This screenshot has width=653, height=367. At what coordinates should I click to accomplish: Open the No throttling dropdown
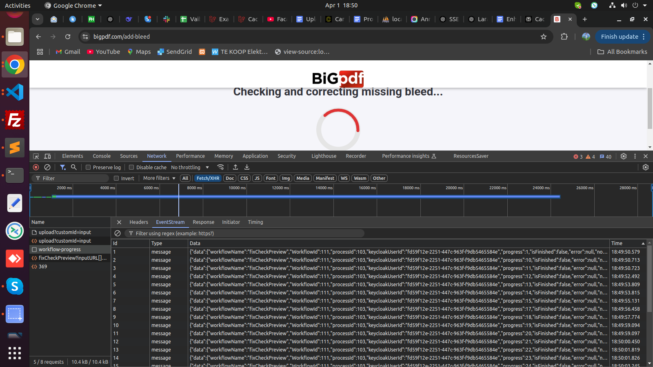(190, 167)
